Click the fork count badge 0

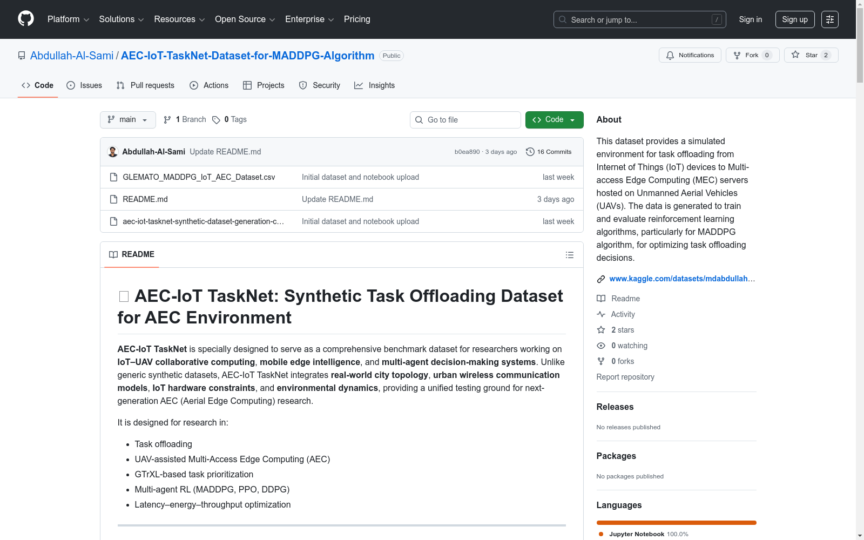[767, 55]
